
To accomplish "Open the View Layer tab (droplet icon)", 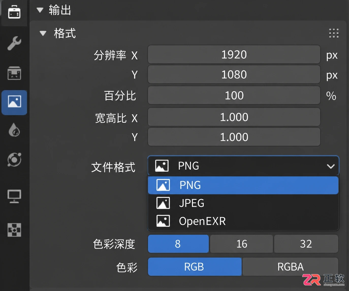I will (14, 130).
